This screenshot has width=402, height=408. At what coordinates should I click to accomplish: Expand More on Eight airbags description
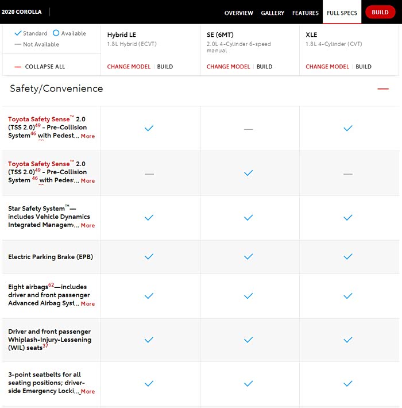tap(88, 304)
